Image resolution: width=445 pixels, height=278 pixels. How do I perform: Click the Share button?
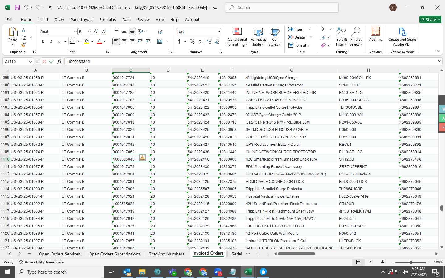coord(430,19)
